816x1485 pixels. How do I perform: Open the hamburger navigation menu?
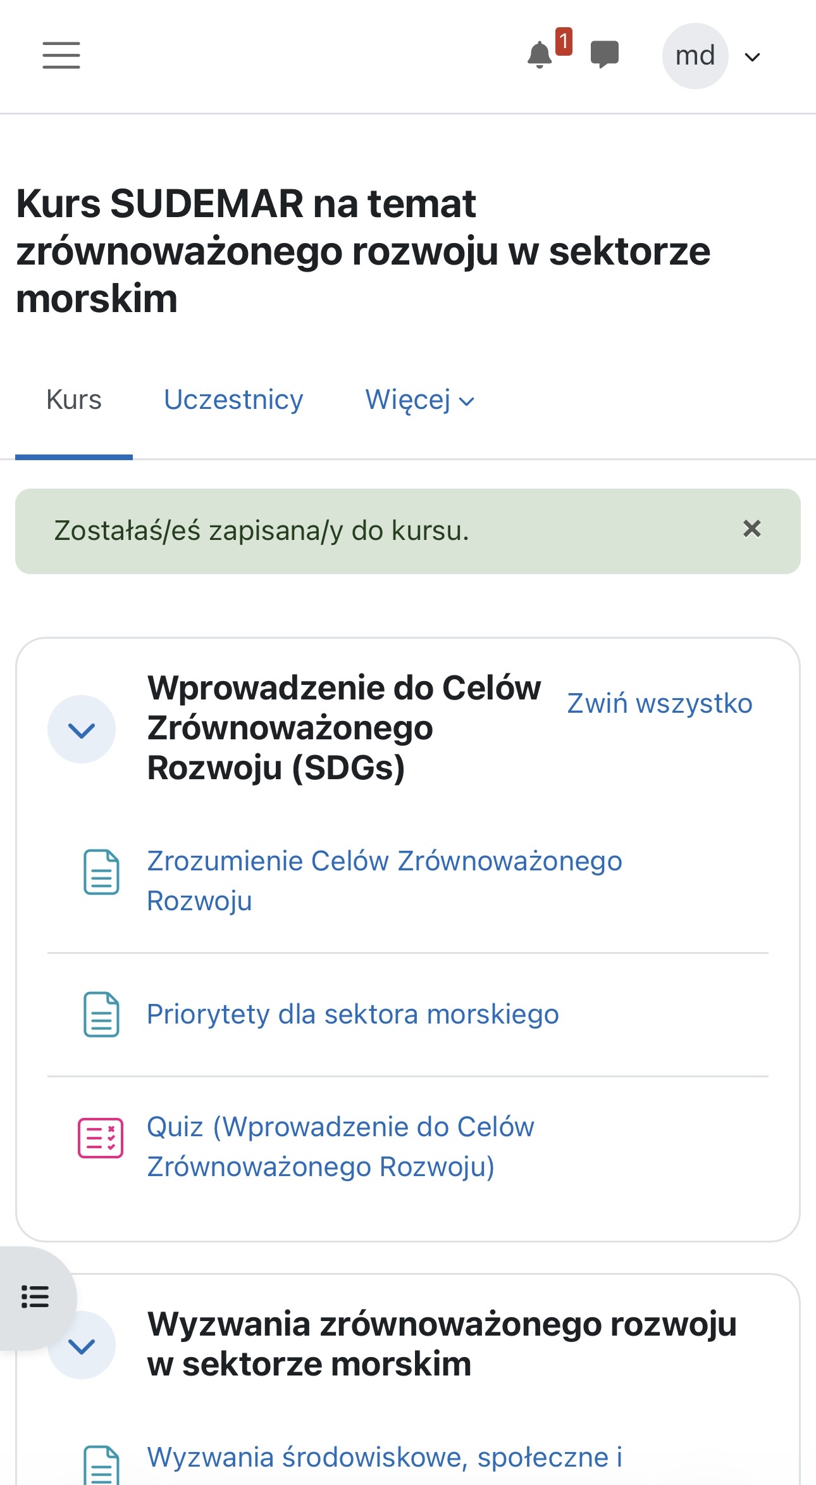pos(61,56)
